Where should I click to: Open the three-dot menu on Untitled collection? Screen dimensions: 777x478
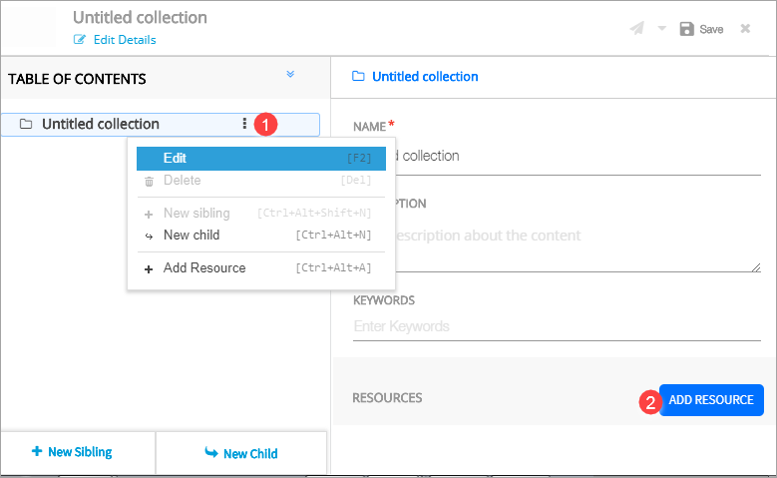tap(244, 125)
